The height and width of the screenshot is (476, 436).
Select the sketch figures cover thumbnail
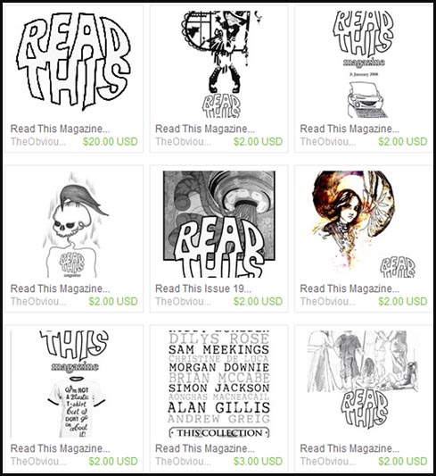click(x=364, y=384)
